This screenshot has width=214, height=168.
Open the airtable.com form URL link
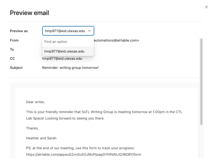(x=84, y=155)
